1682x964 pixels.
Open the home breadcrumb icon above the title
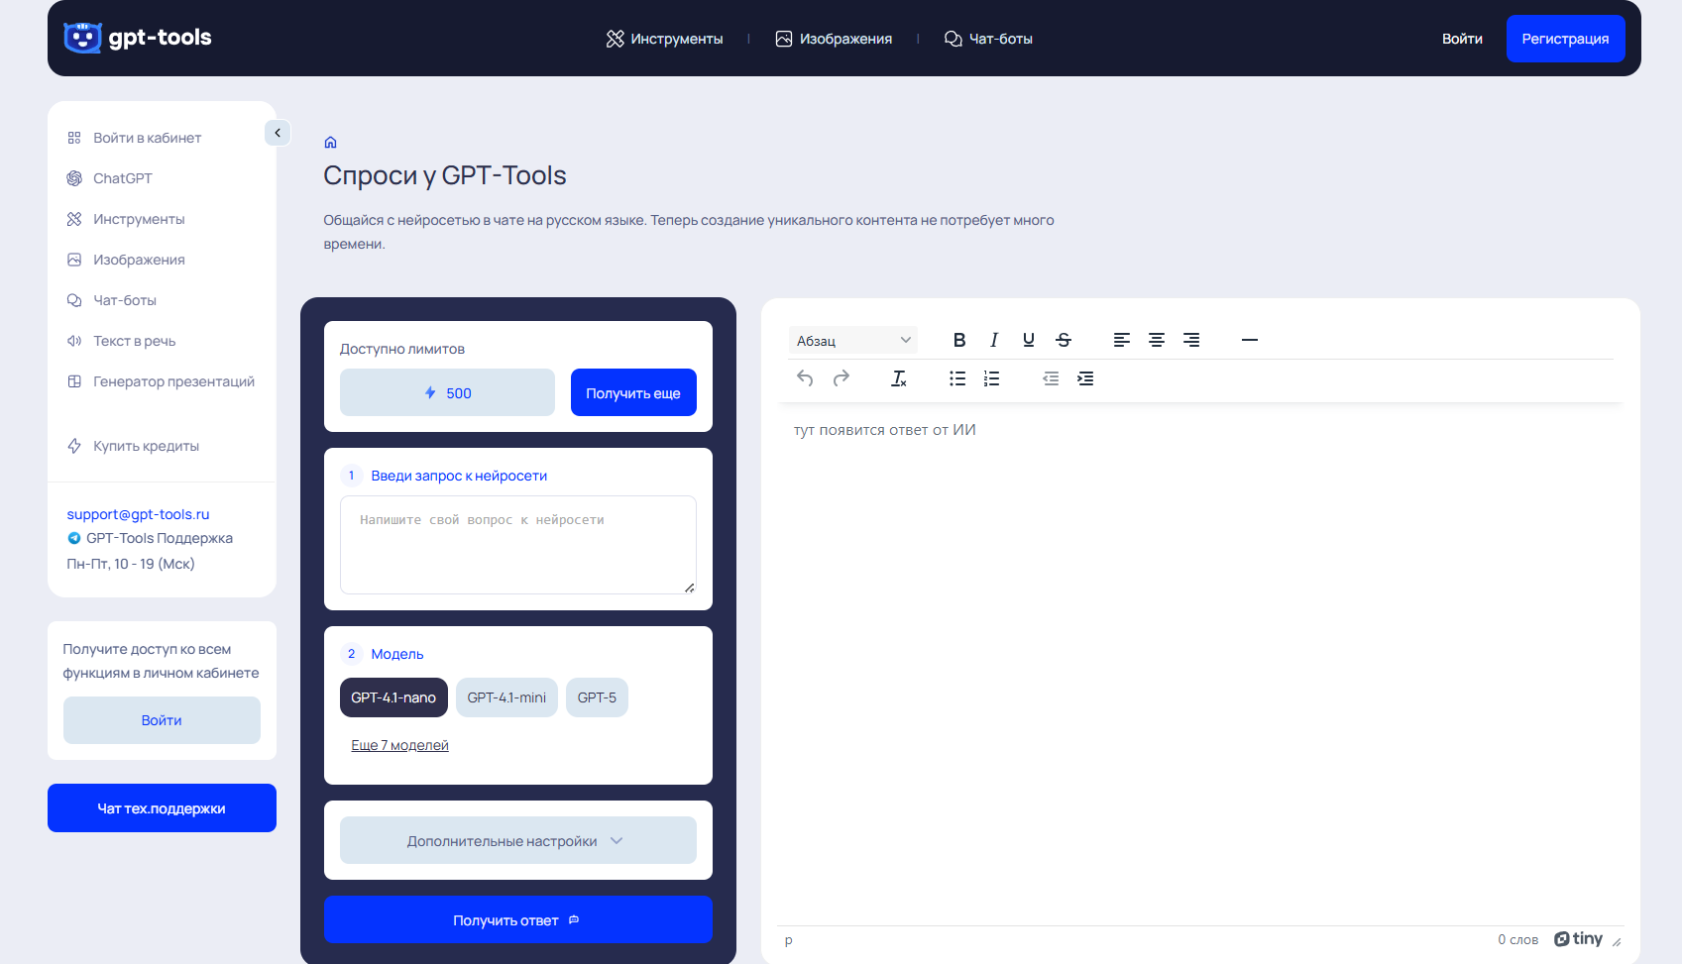tap(330, 141)
